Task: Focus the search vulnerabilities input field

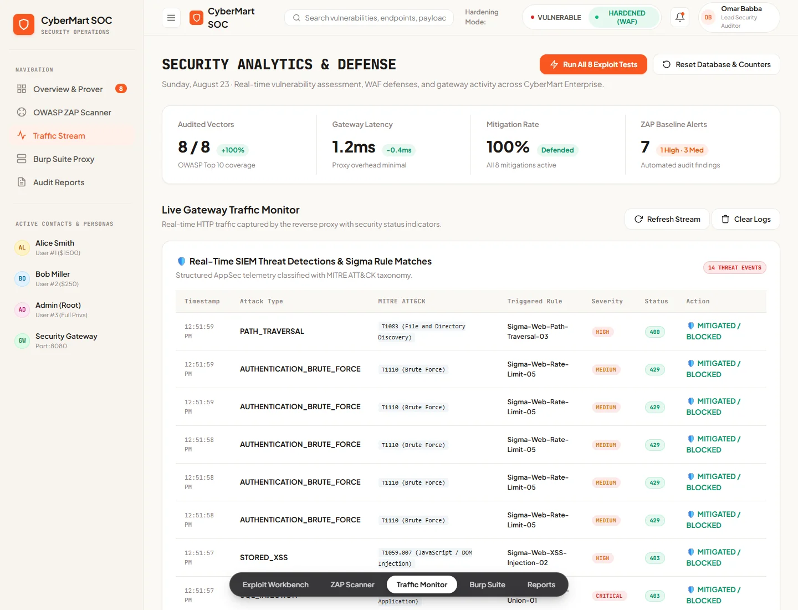Action: tap(369, 18)
